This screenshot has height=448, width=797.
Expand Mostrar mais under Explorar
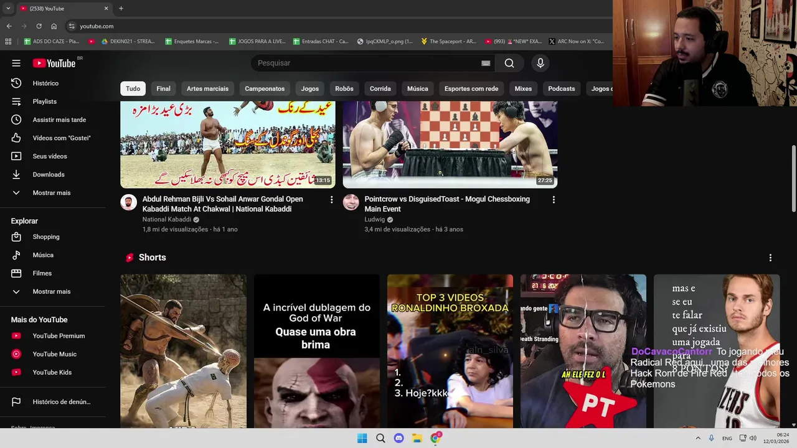pyautogui.click(x=52, y=291)
